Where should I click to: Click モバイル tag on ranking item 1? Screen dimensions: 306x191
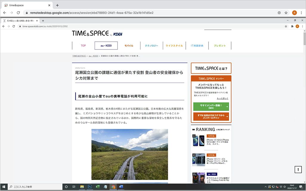pos(211,136)
